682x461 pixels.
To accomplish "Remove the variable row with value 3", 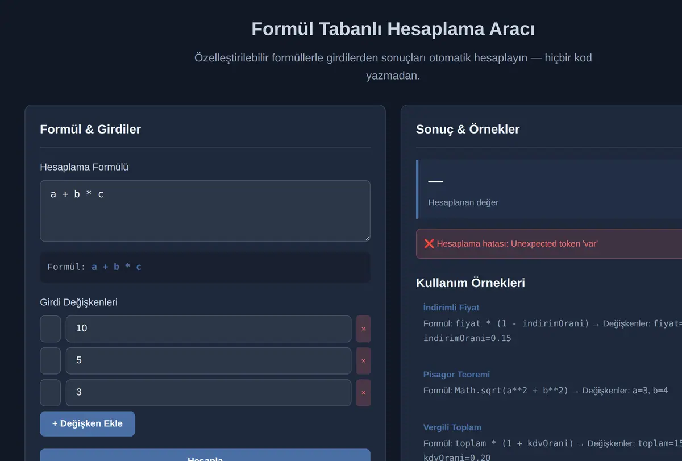I will point(363,392).
